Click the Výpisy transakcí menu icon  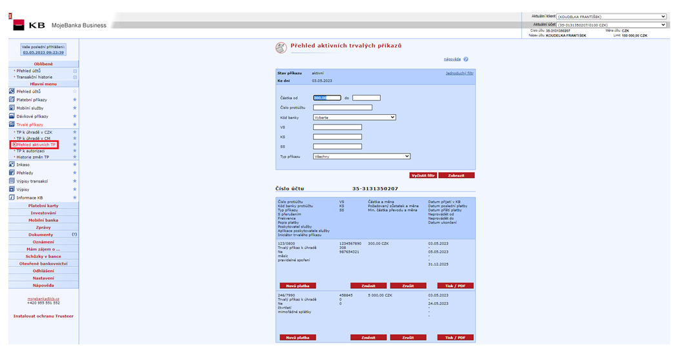tap(12, 181)
